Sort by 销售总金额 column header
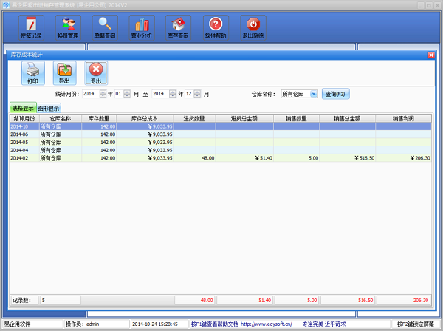This screenshot has height=331, width=443. click(348, 118)
